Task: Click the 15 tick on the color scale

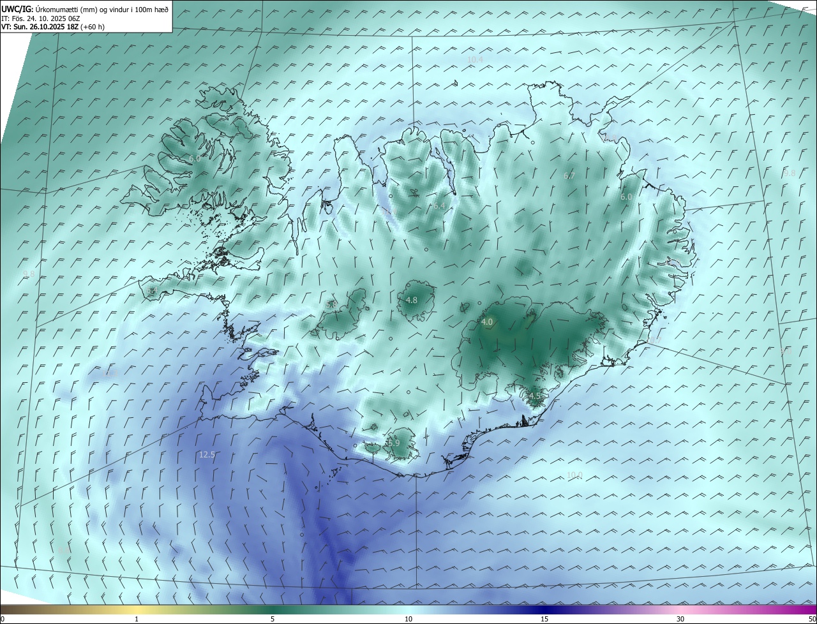Action: pos(544,619)
